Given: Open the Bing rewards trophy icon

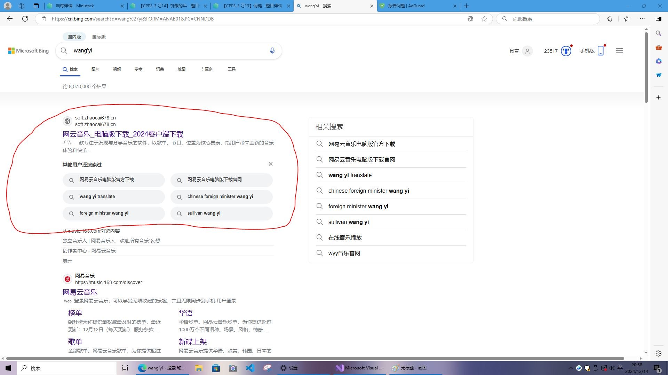Looking at the screenshot, I should (x=566, y=51).
